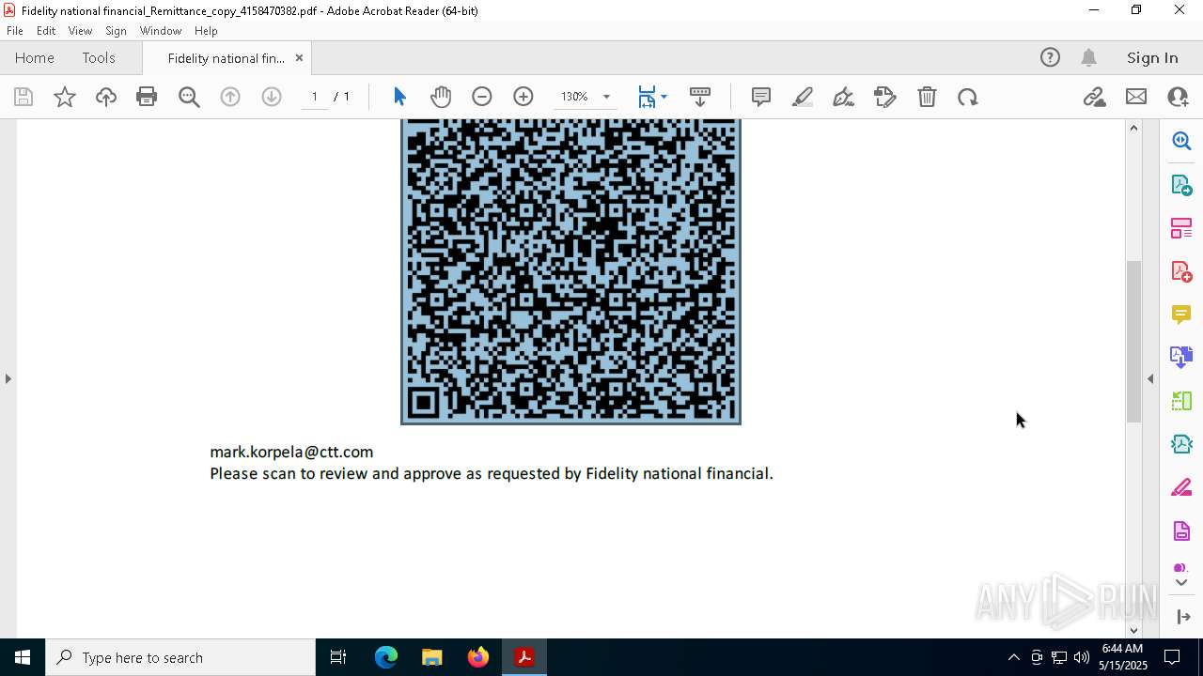Open the Sign document pen tool

coord(844,97)
